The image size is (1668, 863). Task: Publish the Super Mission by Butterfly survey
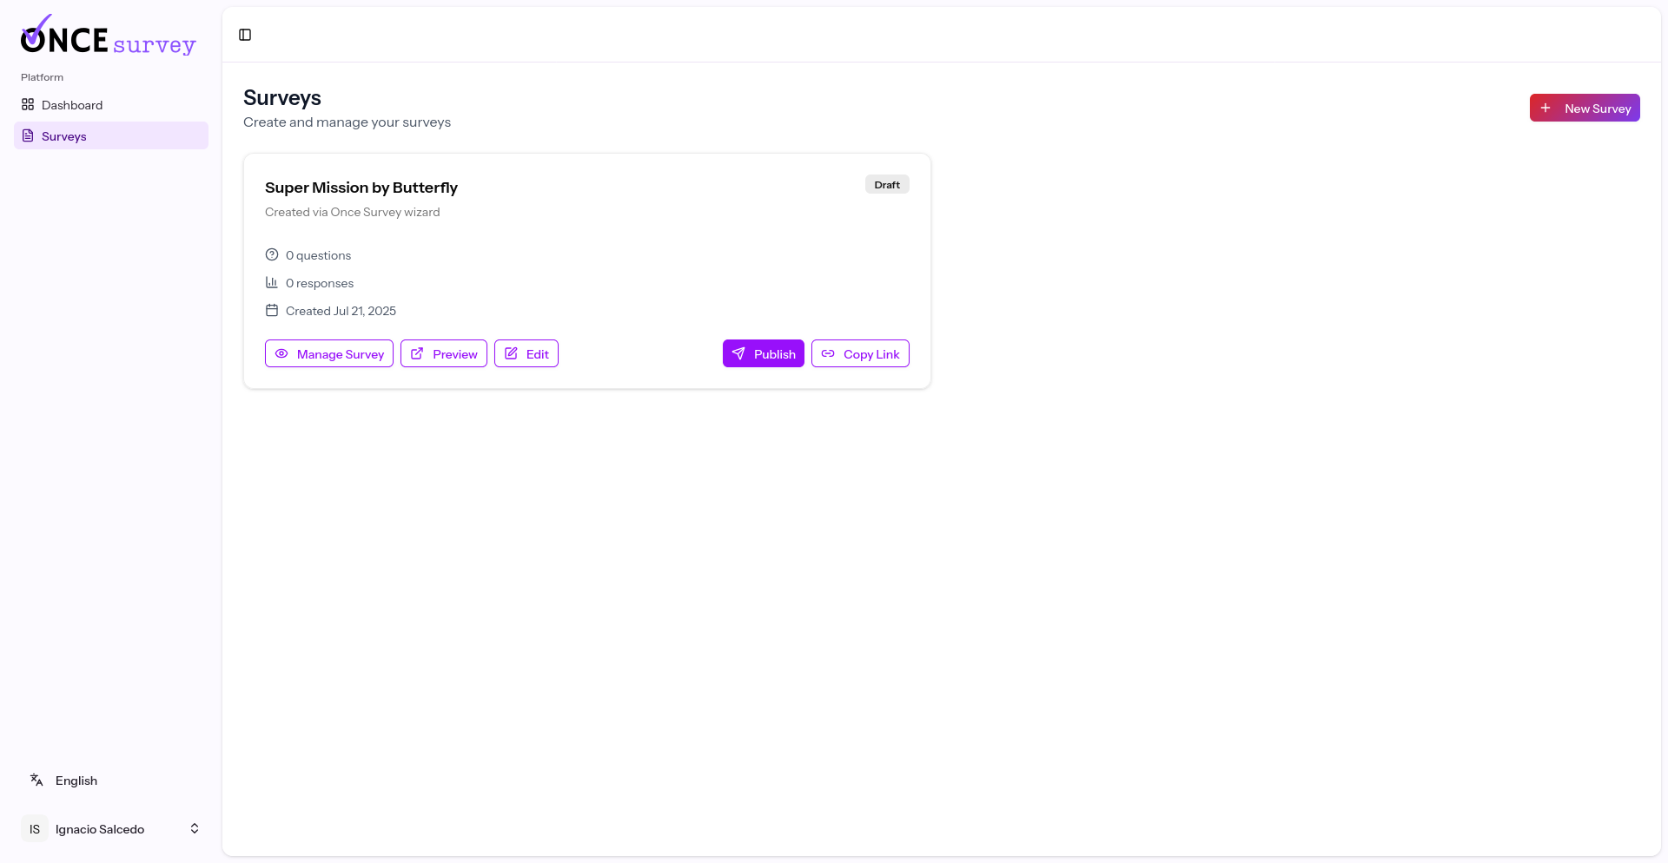coord(763,353)
